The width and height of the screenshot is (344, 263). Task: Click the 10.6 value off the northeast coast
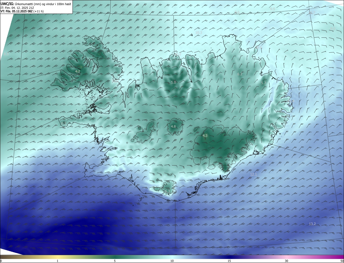[259, 47]
